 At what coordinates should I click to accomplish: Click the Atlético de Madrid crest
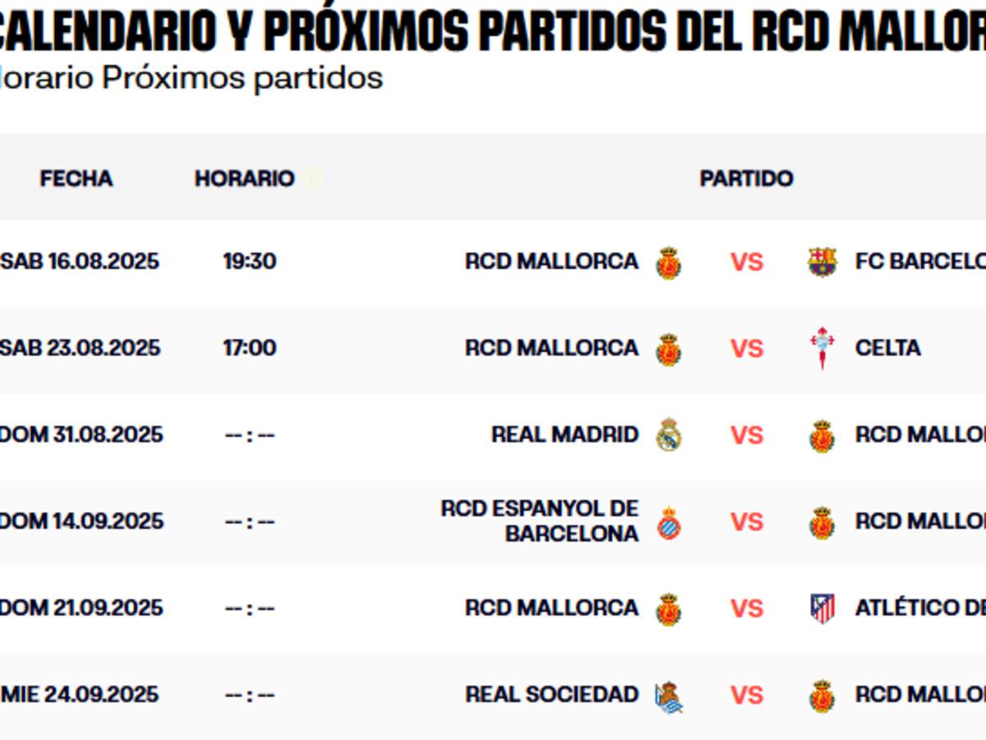822,608
